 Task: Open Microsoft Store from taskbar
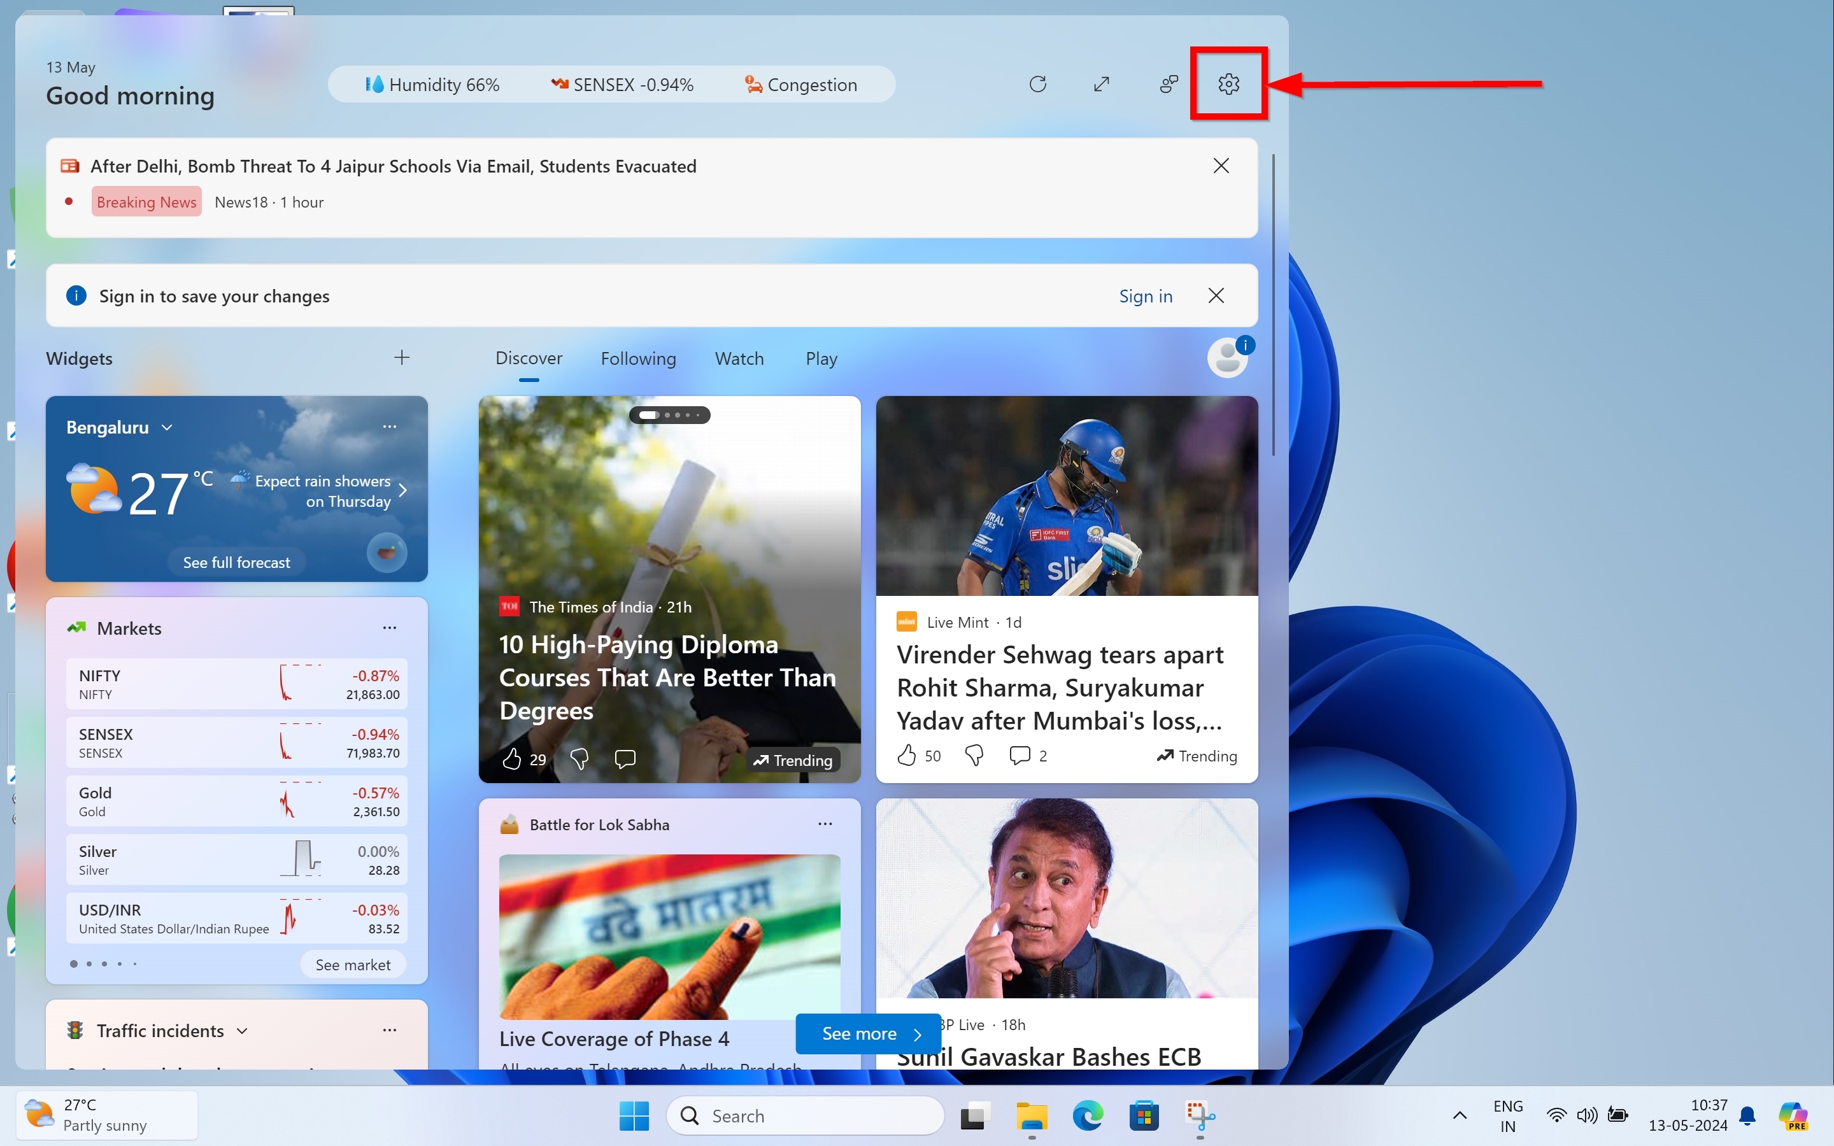1144,1115
